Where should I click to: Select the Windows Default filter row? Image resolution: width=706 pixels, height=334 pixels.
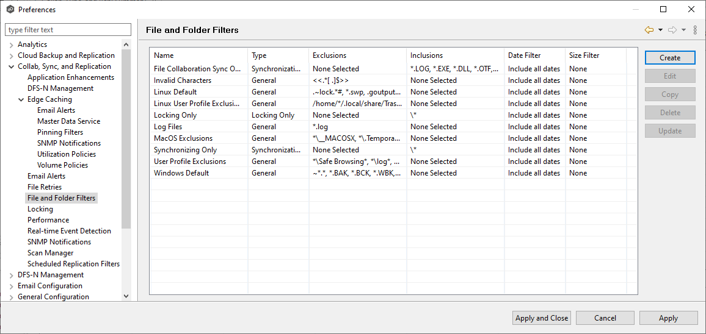393,173
